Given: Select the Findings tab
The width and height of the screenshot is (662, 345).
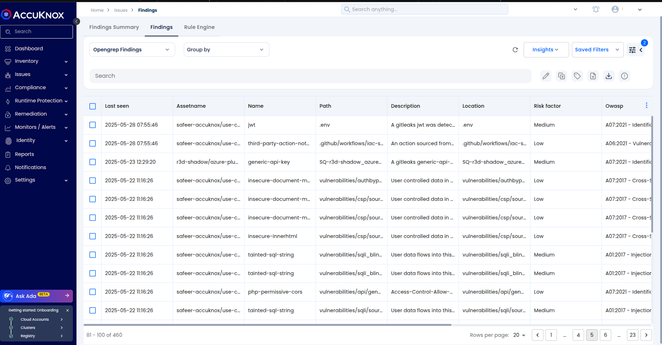Looking at the screenshot, I should point(162,27).
